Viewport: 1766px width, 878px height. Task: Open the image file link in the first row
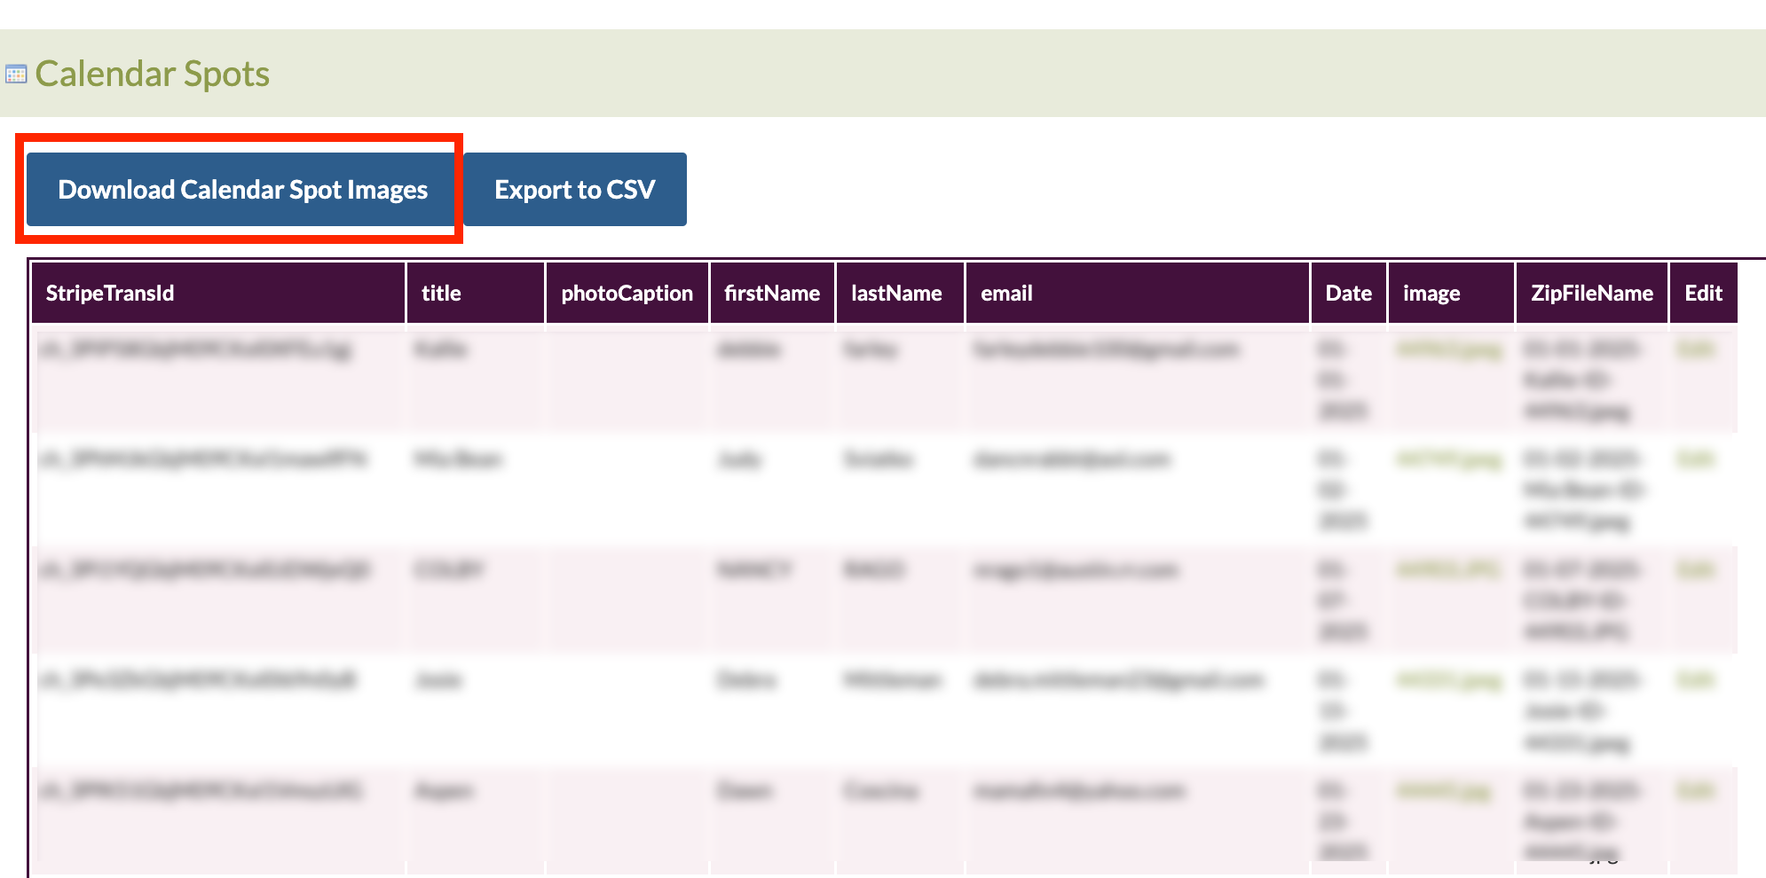point(1448,350)
